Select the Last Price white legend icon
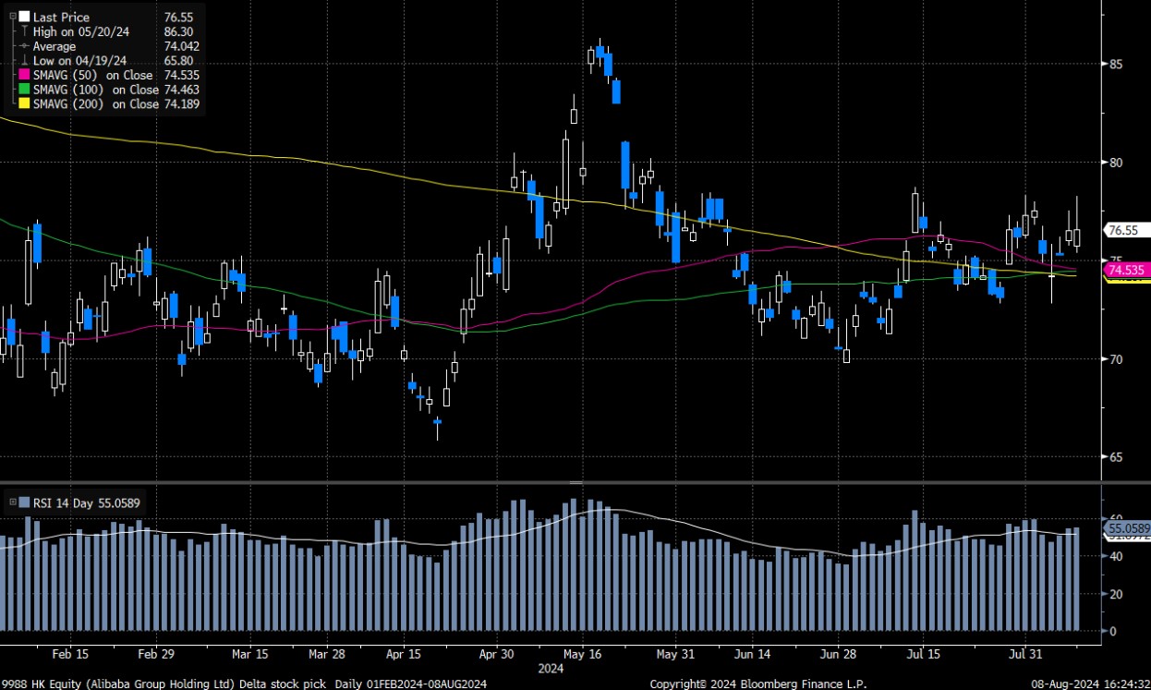 tap(23, 17)
